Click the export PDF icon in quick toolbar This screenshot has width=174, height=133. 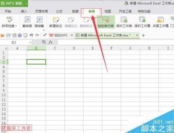14,35
